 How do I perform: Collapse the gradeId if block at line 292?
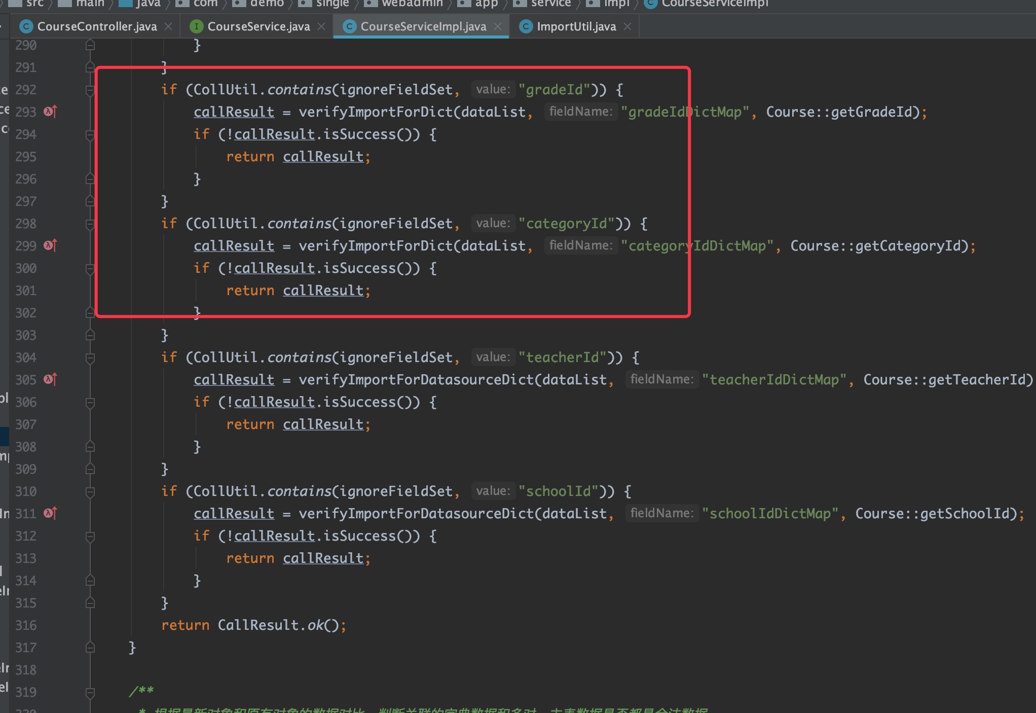click(90, 90)
